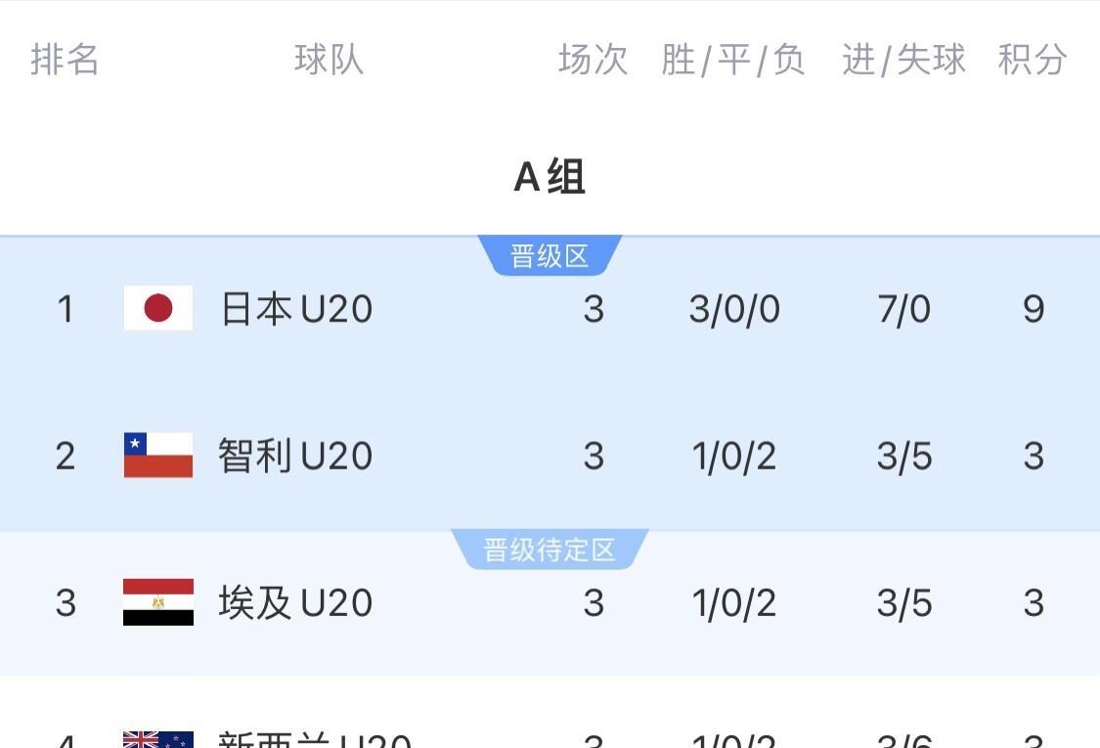Open the 埃及 U20 team page
The height and width of the screenshot is (748, 1100).
pos(295,602)
